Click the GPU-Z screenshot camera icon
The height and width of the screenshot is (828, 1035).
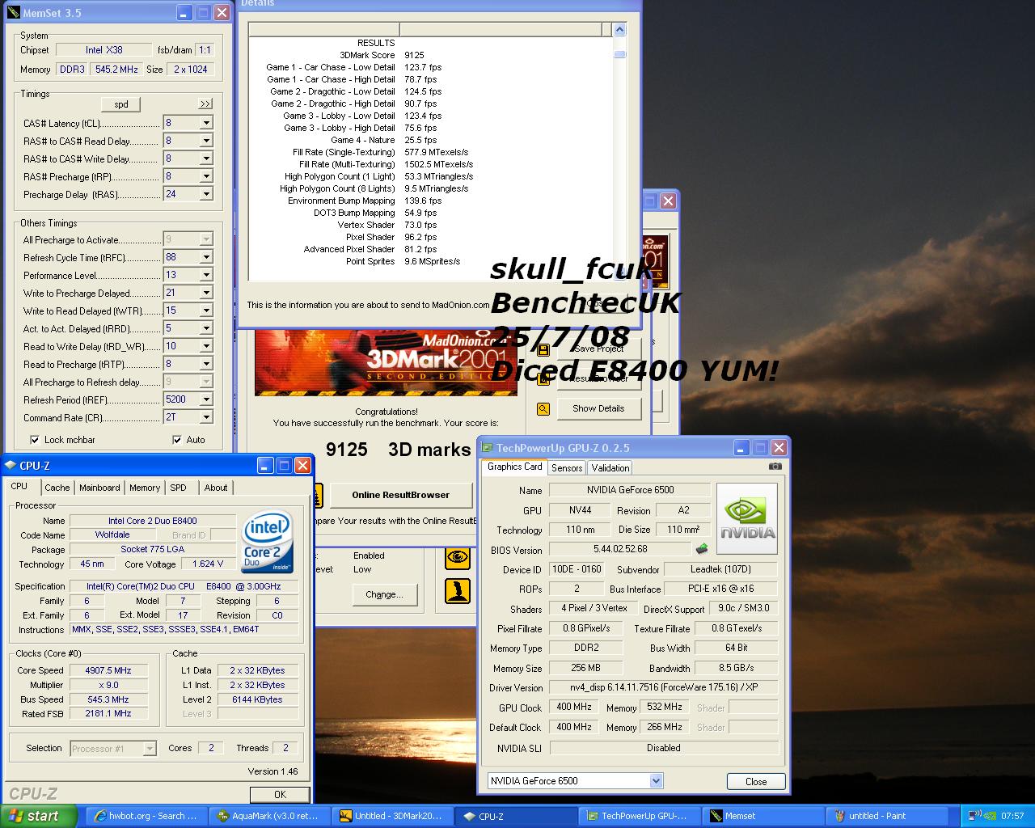coord(775,467)
